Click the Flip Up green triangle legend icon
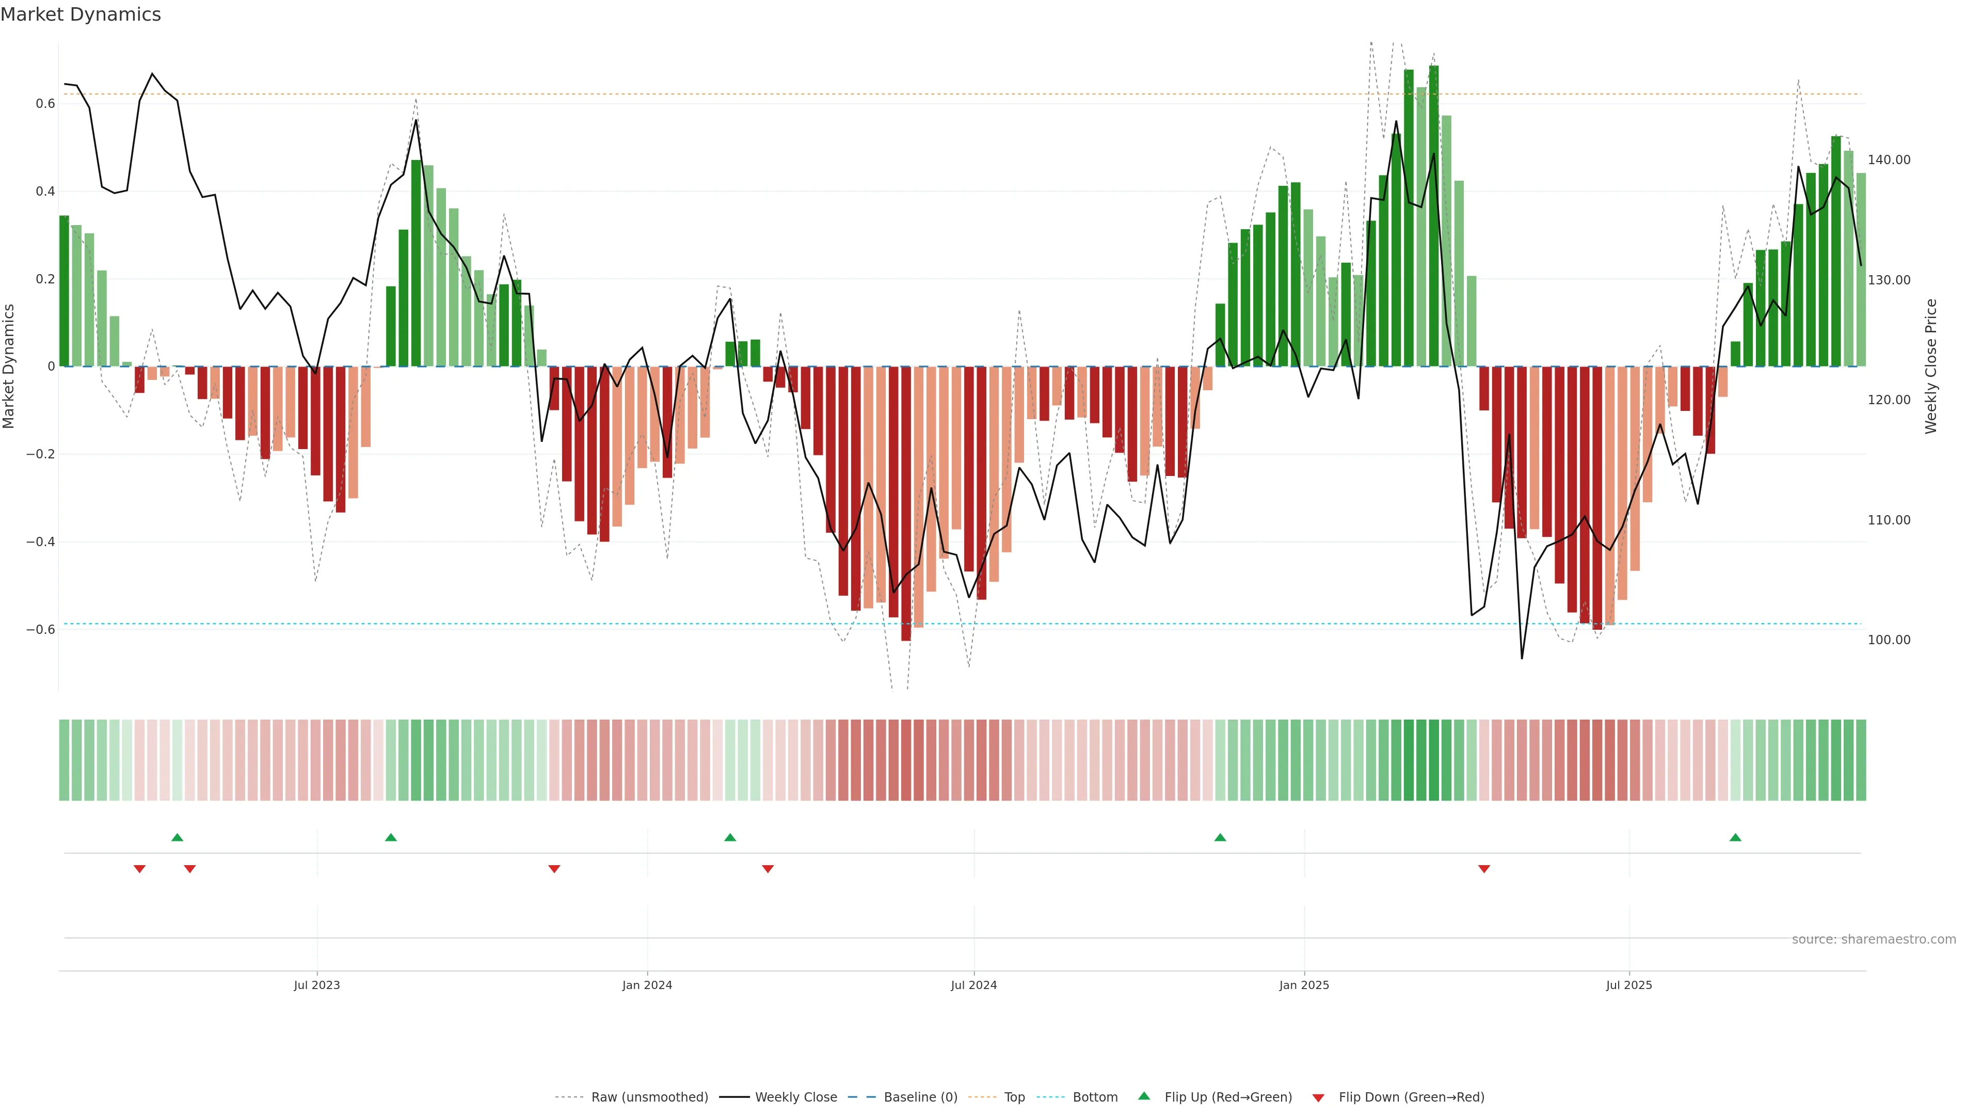1982x1115 pixels. tap(1143, 1096)
